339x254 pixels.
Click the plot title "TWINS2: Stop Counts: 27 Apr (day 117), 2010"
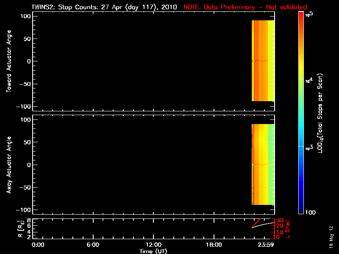click(x=104, y=7)
